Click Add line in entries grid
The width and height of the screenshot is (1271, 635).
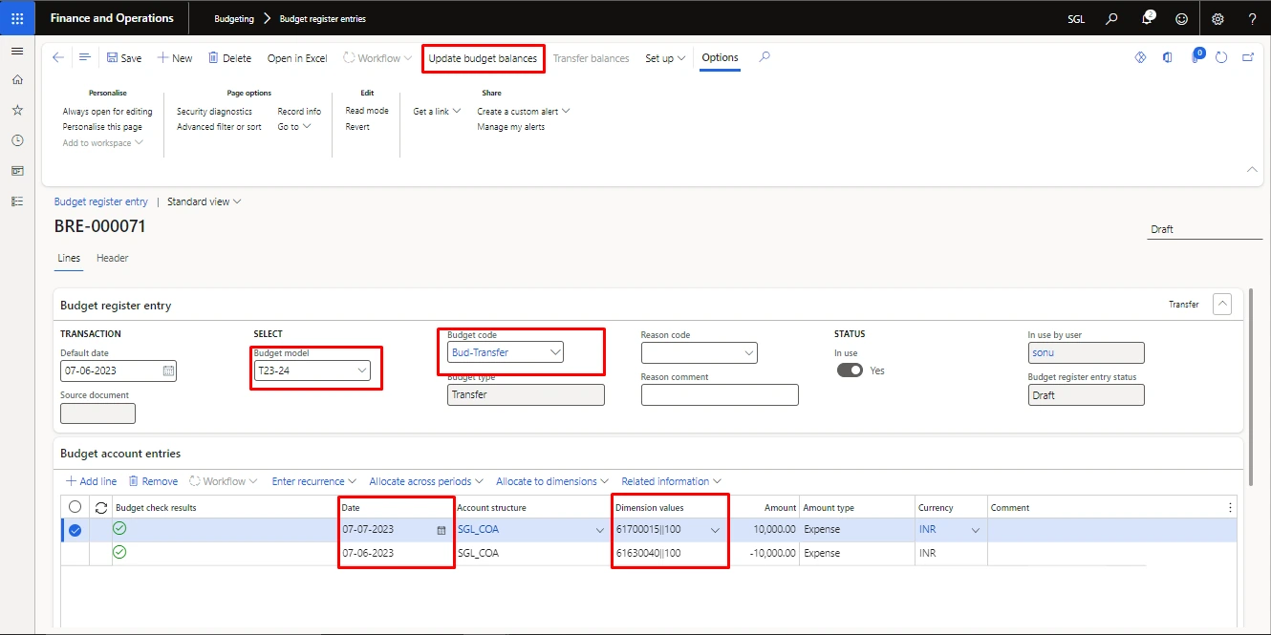tap(91, 481)
